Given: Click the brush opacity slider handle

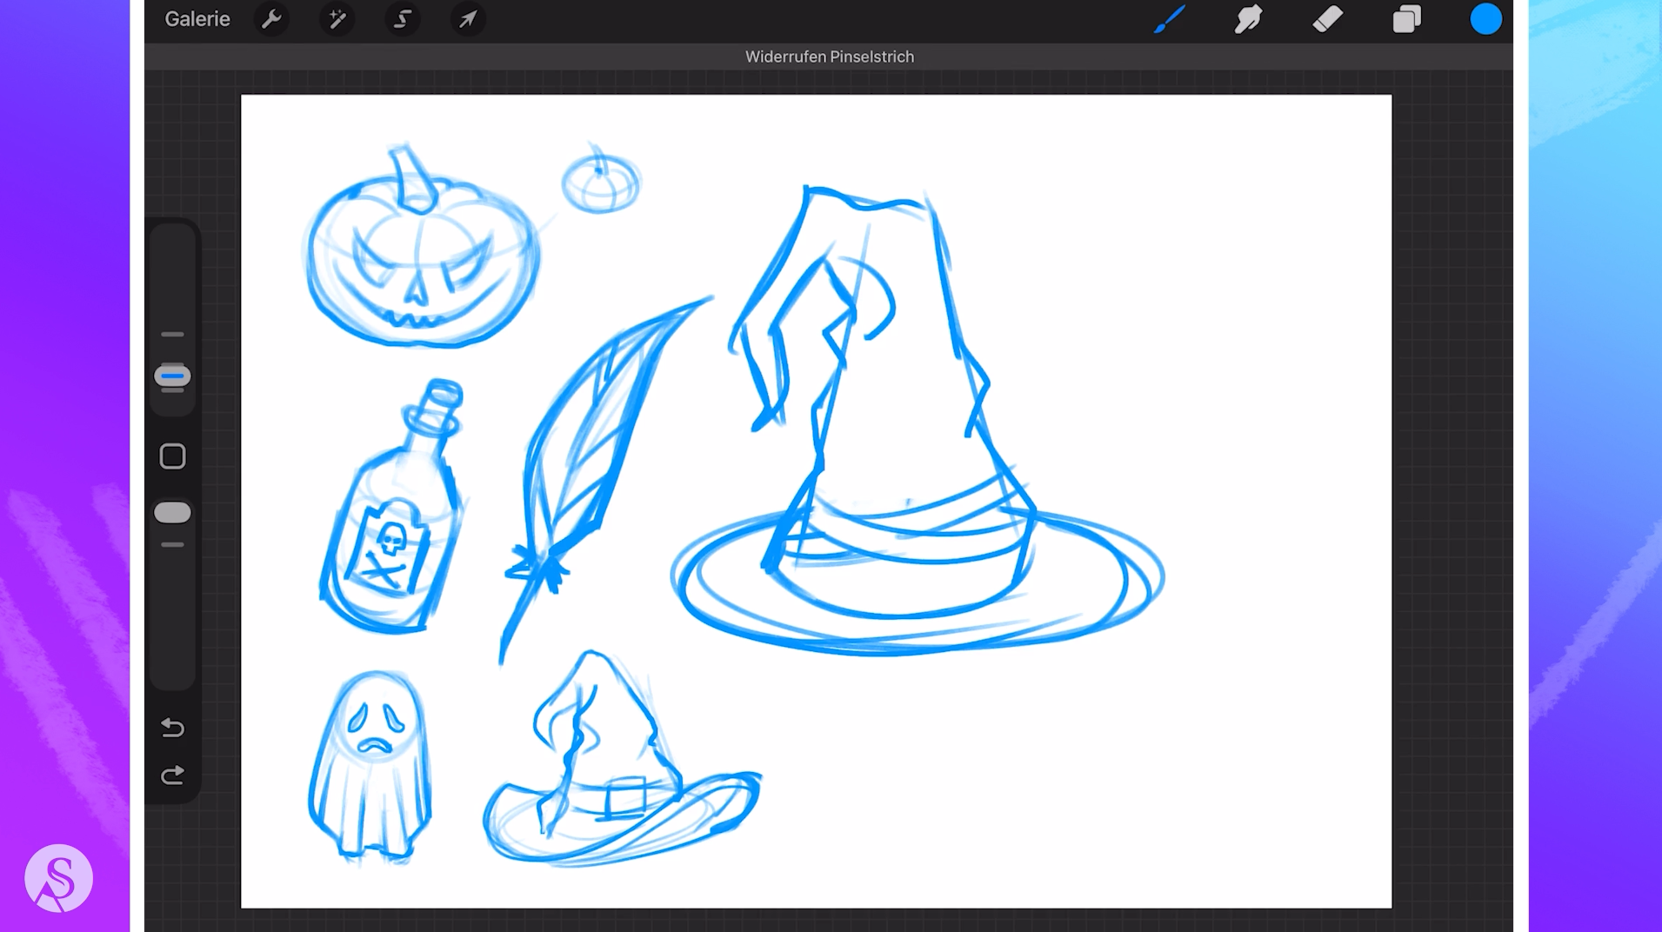Looking at the screenshot, I should (x=172, y=513).
